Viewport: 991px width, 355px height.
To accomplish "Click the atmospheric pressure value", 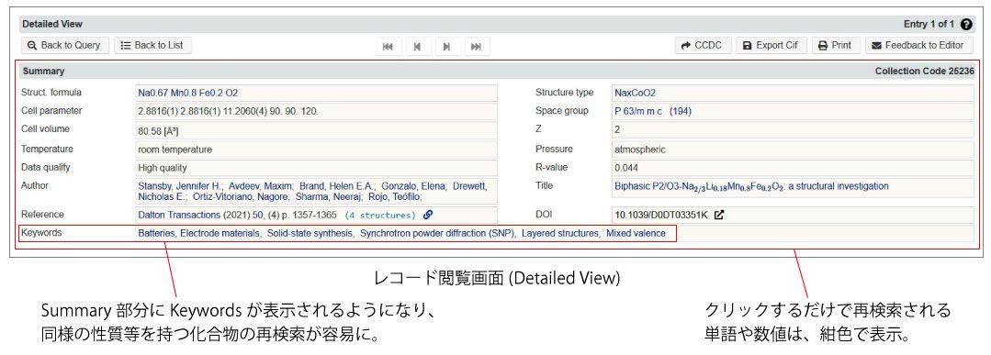I will point(639,150).
